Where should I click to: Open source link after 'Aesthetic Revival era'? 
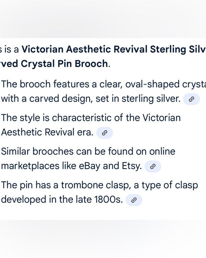pos(104,133)
